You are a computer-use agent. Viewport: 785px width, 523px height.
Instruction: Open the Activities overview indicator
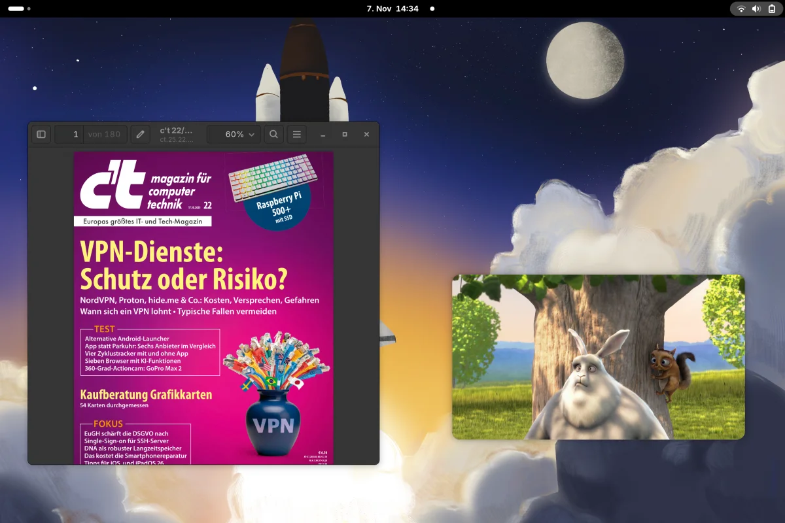[20, 9]
